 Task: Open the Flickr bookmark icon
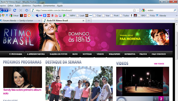[41, 16]
